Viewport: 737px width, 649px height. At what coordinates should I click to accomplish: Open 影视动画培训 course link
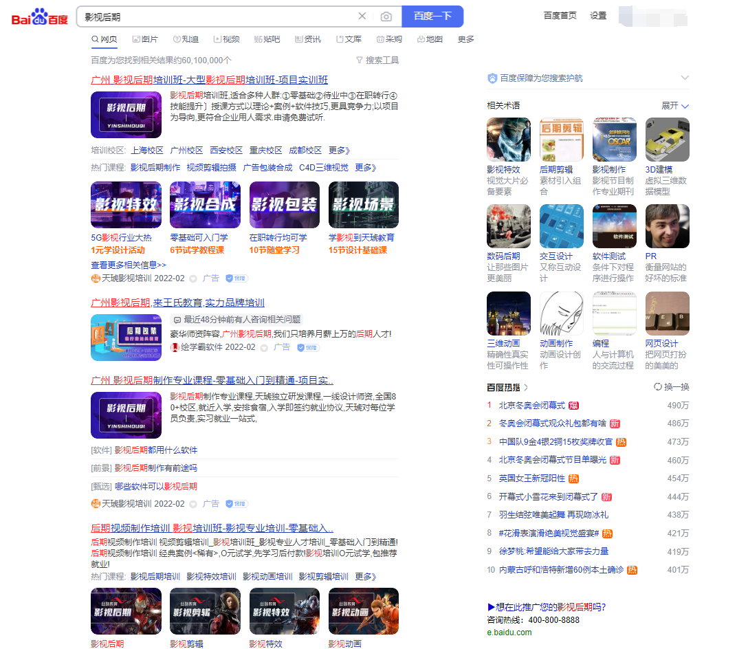point(267,577)
